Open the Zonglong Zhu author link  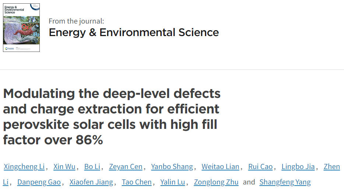(x=216, y=182)
